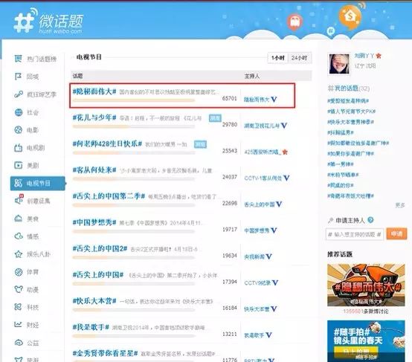Open topic #隐秘而伟大#
The height and width of the screenshot is (362, 412).
click(x=94, y=91)
